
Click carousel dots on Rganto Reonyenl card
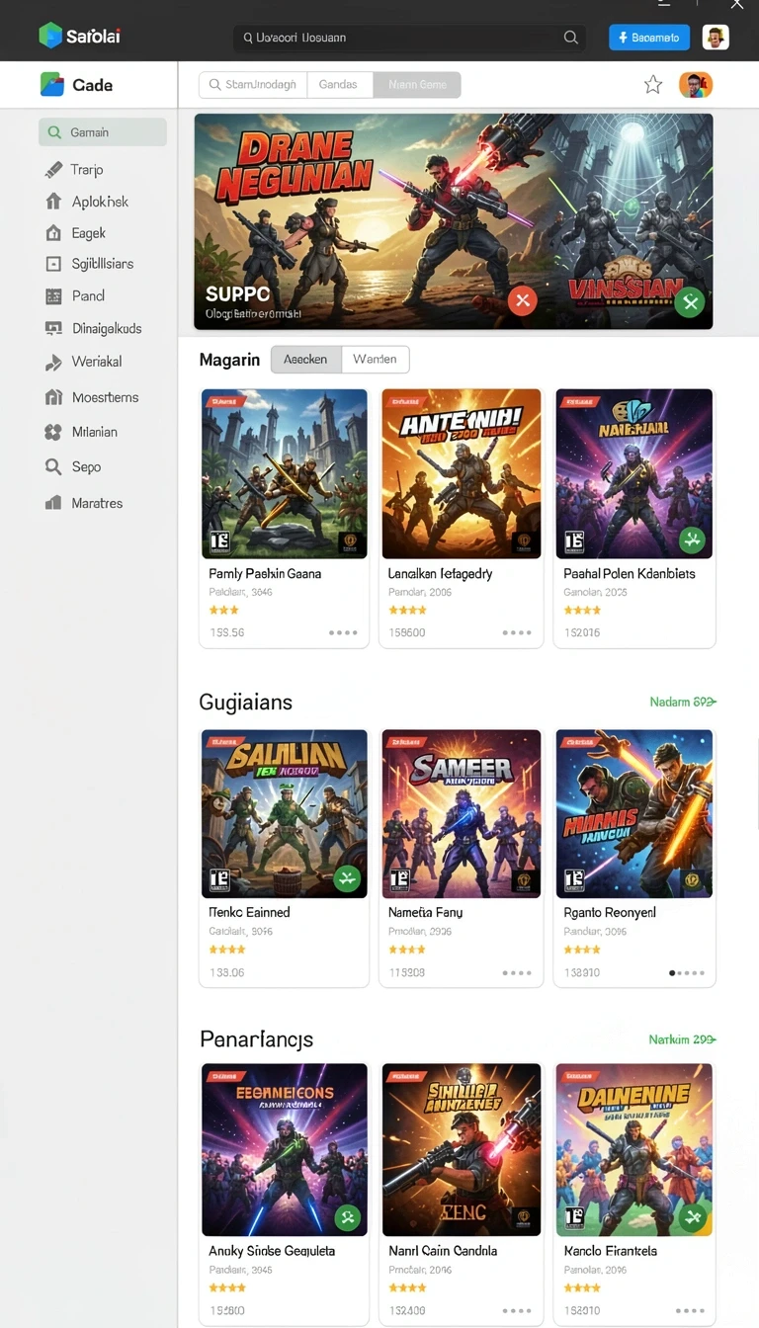[x=687, y=973]
